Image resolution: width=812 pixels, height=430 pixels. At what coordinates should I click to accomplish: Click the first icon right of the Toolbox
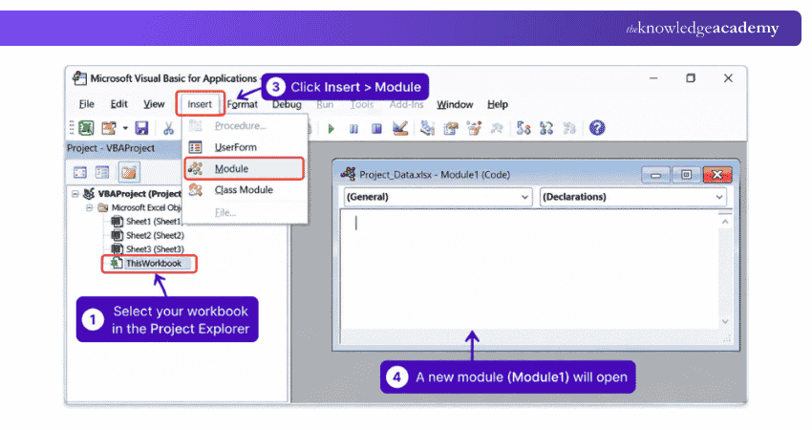coord(524,128)
